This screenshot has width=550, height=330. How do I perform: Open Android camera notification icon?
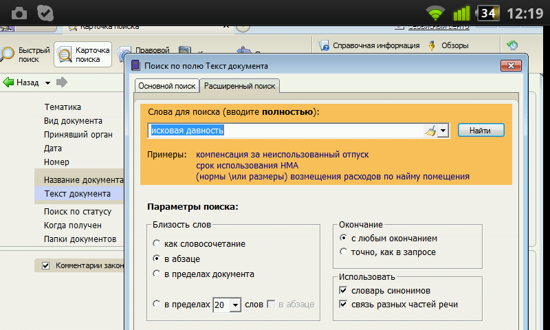click(x=20, y=12)
